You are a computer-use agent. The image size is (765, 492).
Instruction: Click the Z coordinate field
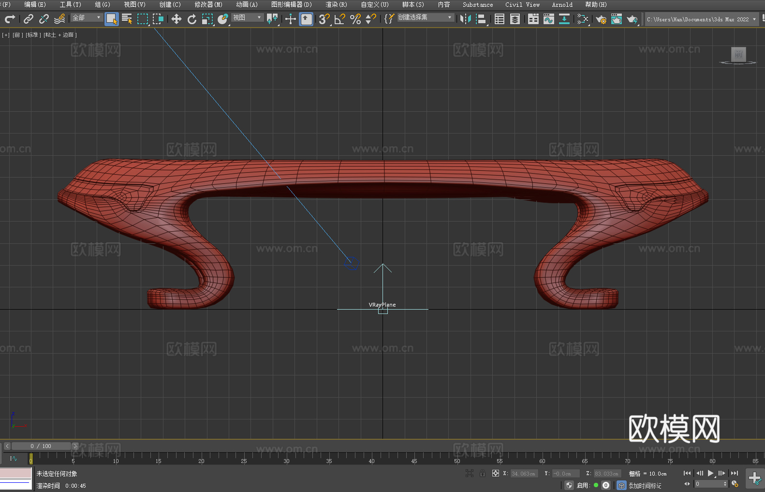[x=607, y=474]
